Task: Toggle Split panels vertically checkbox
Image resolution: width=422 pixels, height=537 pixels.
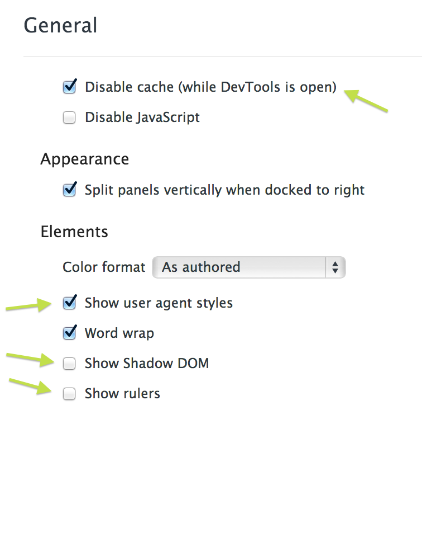Action: (x=69, y=190)
